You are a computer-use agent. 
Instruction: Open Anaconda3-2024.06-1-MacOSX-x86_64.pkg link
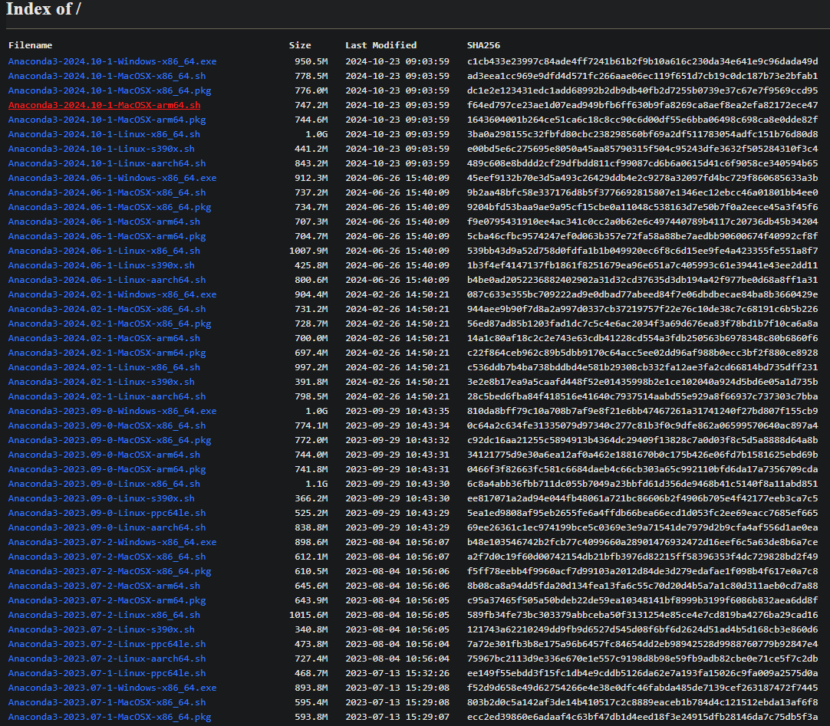tap(110, 207)
